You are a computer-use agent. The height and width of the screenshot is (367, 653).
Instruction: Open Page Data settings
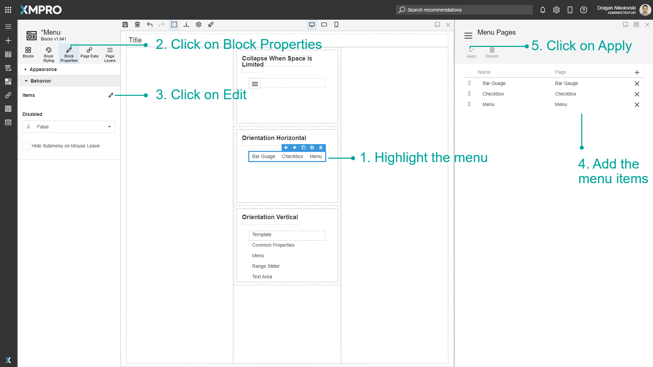point(89,53)
